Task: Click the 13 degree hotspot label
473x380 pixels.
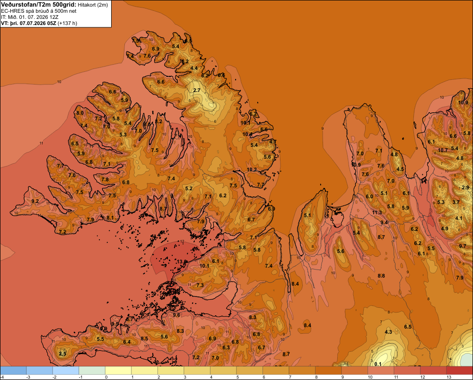Action: 179,262
